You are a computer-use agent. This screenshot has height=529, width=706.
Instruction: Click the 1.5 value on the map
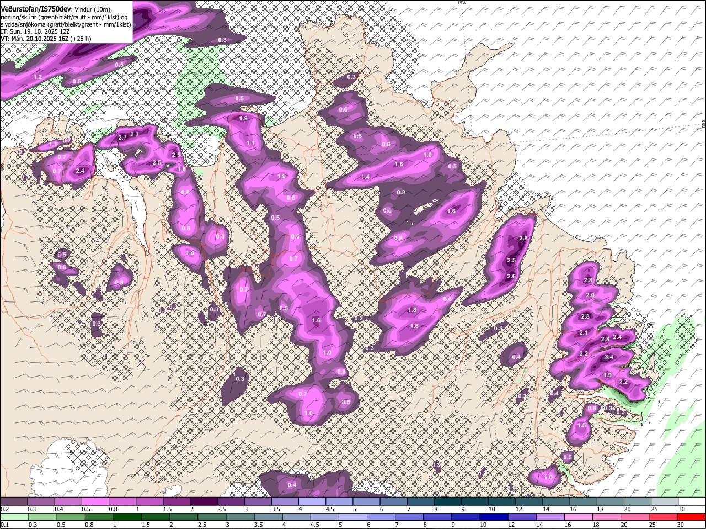coord(581,426)
